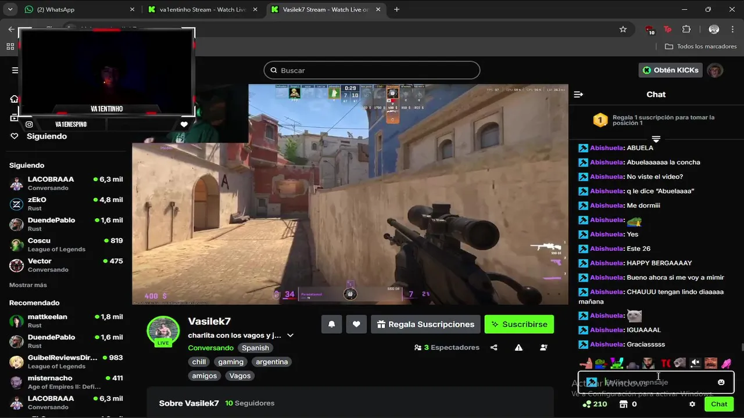This screenshot has width=744, height=418.
Task: Switch to the va1entinho Stream tab
Action: click(203, 9)
